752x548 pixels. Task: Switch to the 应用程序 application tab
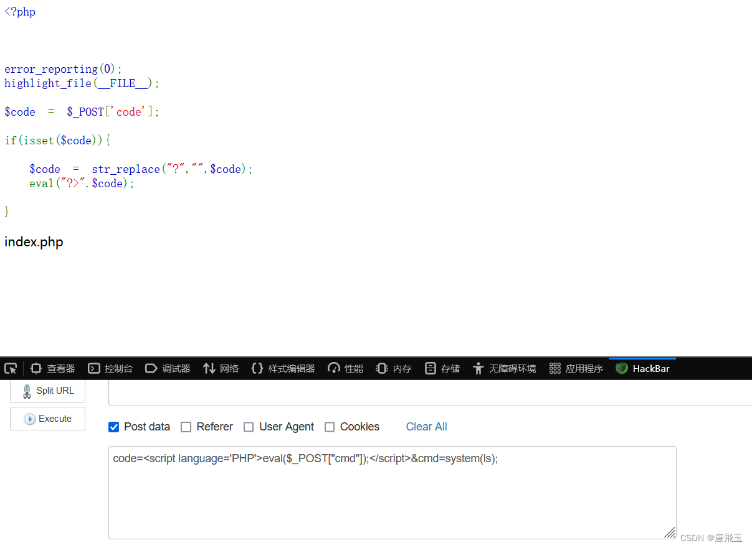576,368
